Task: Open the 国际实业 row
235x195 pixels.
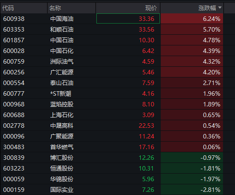Action: click(62, 190)
